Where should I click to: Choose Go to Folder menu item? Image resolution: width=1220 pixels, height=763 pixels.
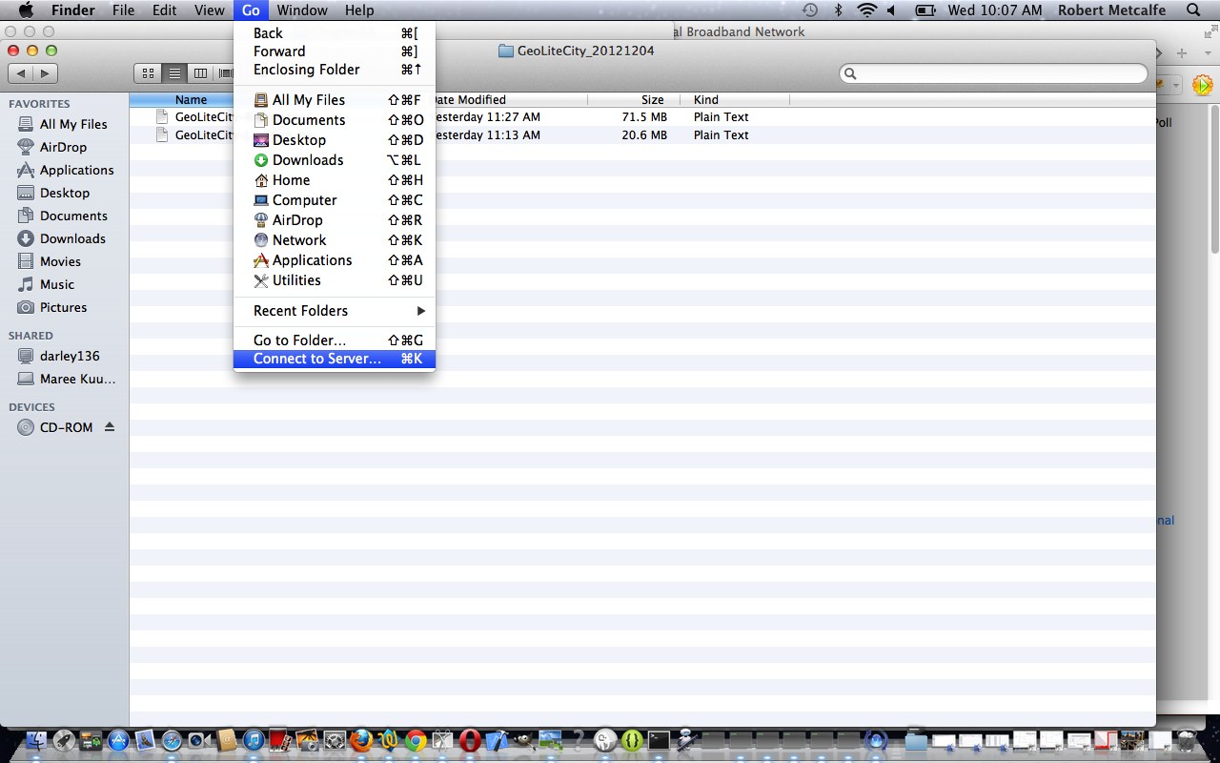coord(299,340)
